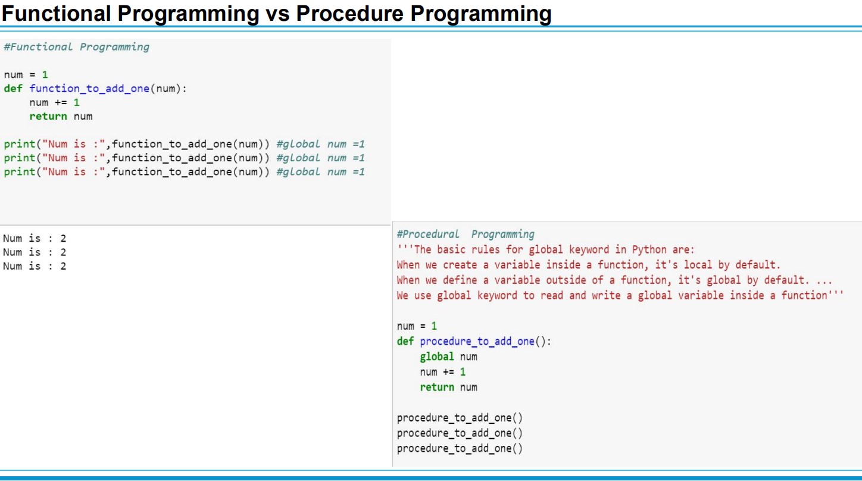Click the line containing "it's global by default. ..."
The width and height of the screenshot is (862, 481).
[614, 280]
